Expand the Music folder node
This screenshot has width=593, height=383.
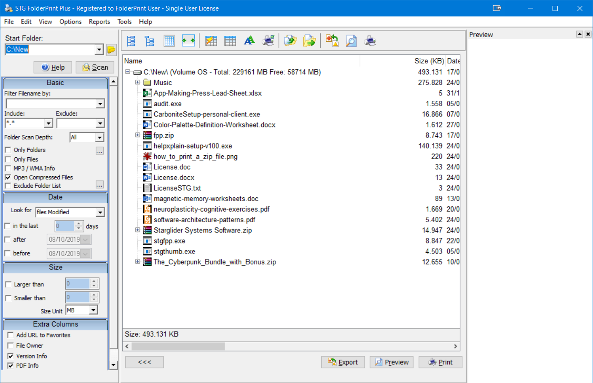(x=137, y=82)
